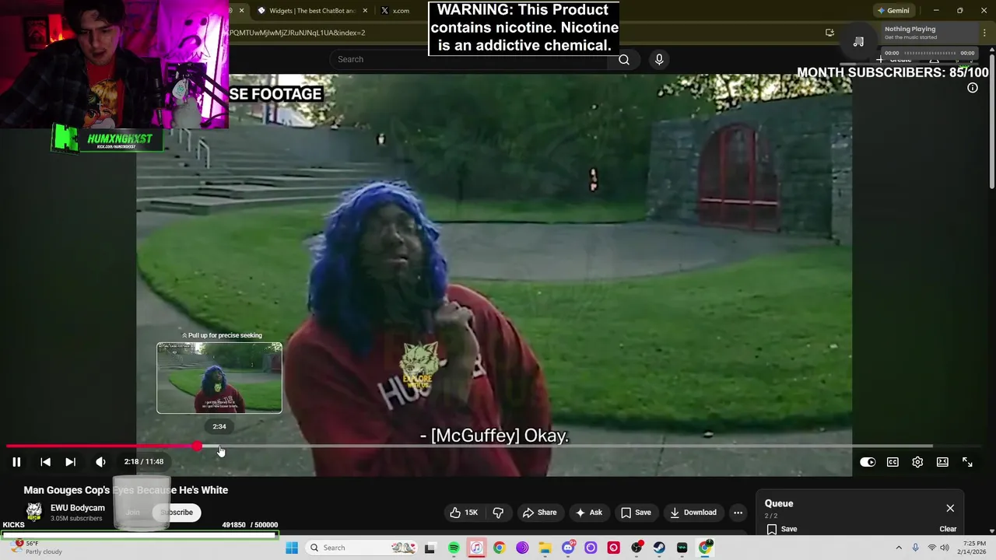Screen dimensions: 996x560
Task: Click the taskbar Search field
Action: (361, 548)
